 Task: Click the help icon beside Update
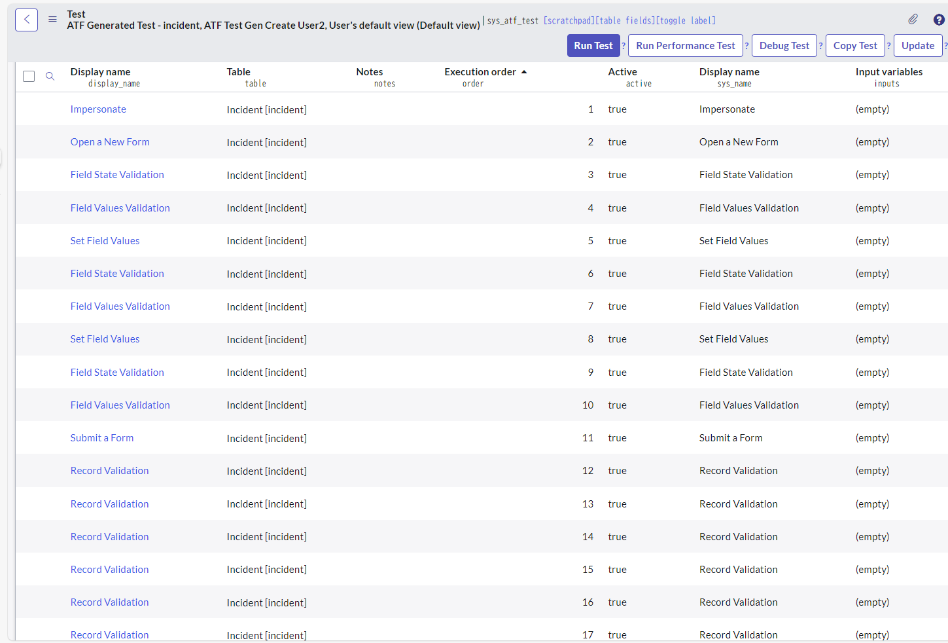(946, 46)
